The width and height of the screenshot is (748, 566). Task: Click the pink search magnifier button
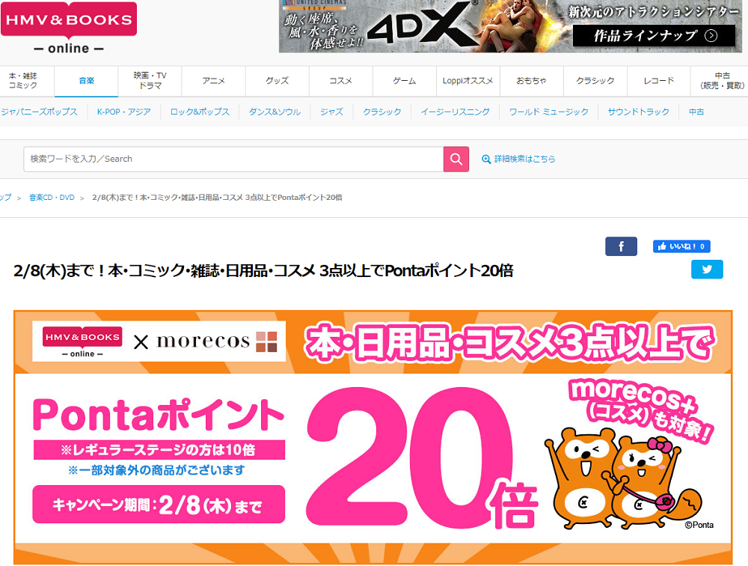pos(456,159)
